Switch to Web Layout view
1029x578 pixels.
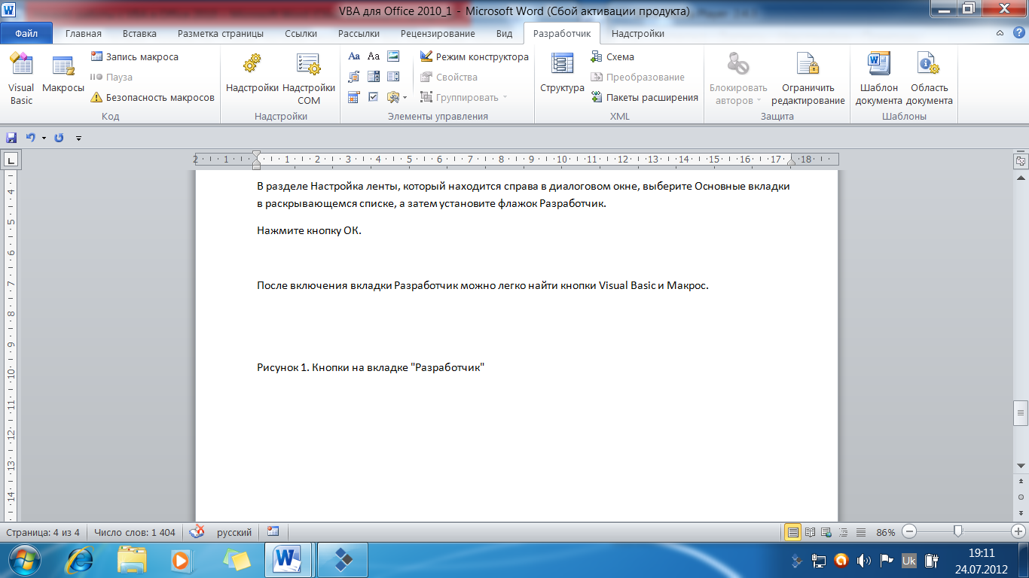tap(827, 532)
